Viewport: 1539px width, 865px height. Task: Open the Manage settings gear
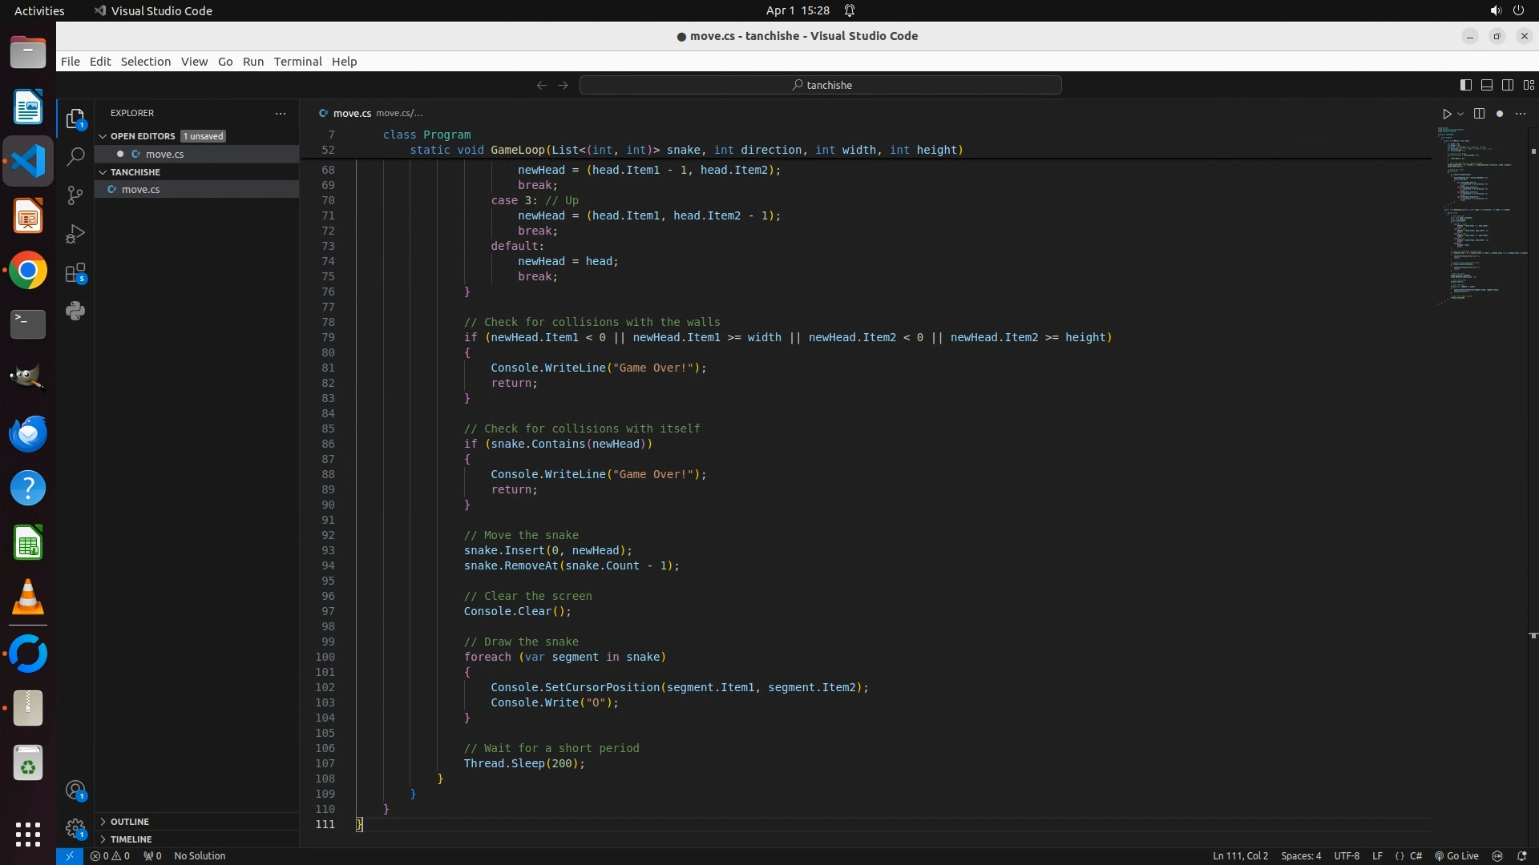[75, 828]
